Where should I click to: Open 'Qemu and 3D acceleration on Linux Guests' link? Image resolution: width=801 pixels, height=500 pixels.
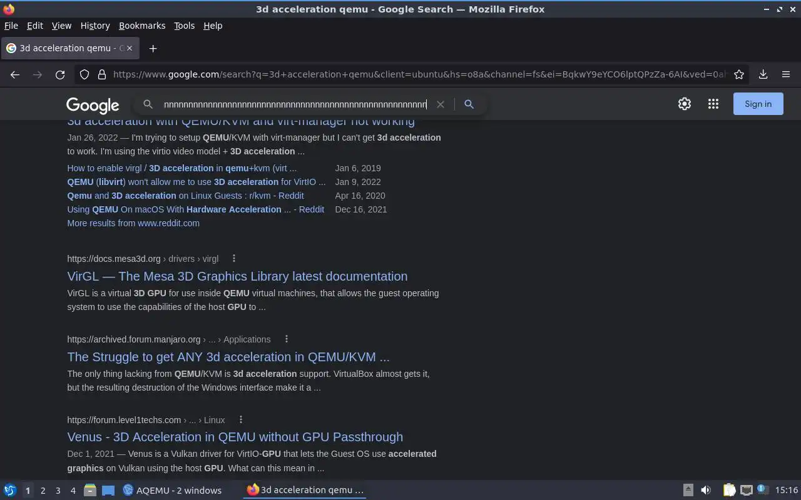tap(185, 196)
